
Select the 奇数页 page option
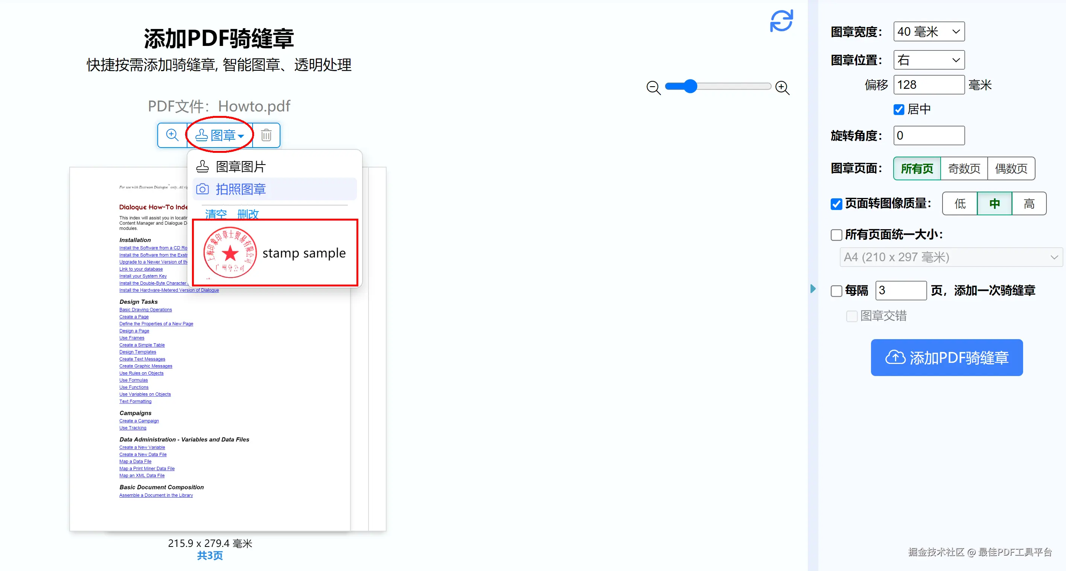[964, 168]
